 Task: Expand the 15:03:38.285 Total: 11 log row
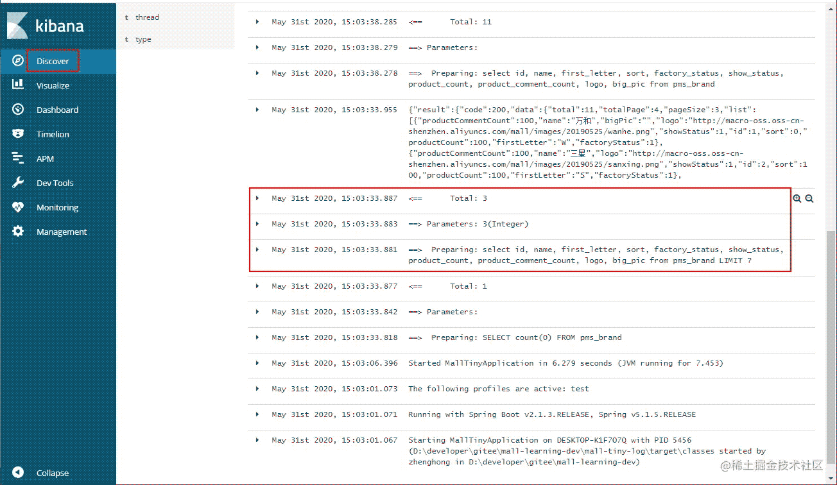[257, 22]
